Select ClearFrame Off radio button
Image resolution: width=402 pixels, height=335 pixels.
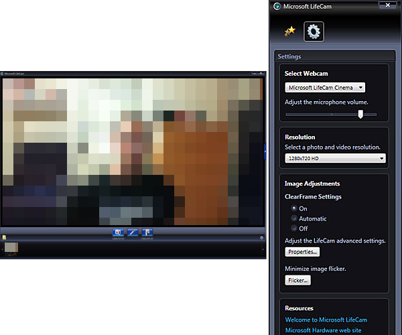294,228
